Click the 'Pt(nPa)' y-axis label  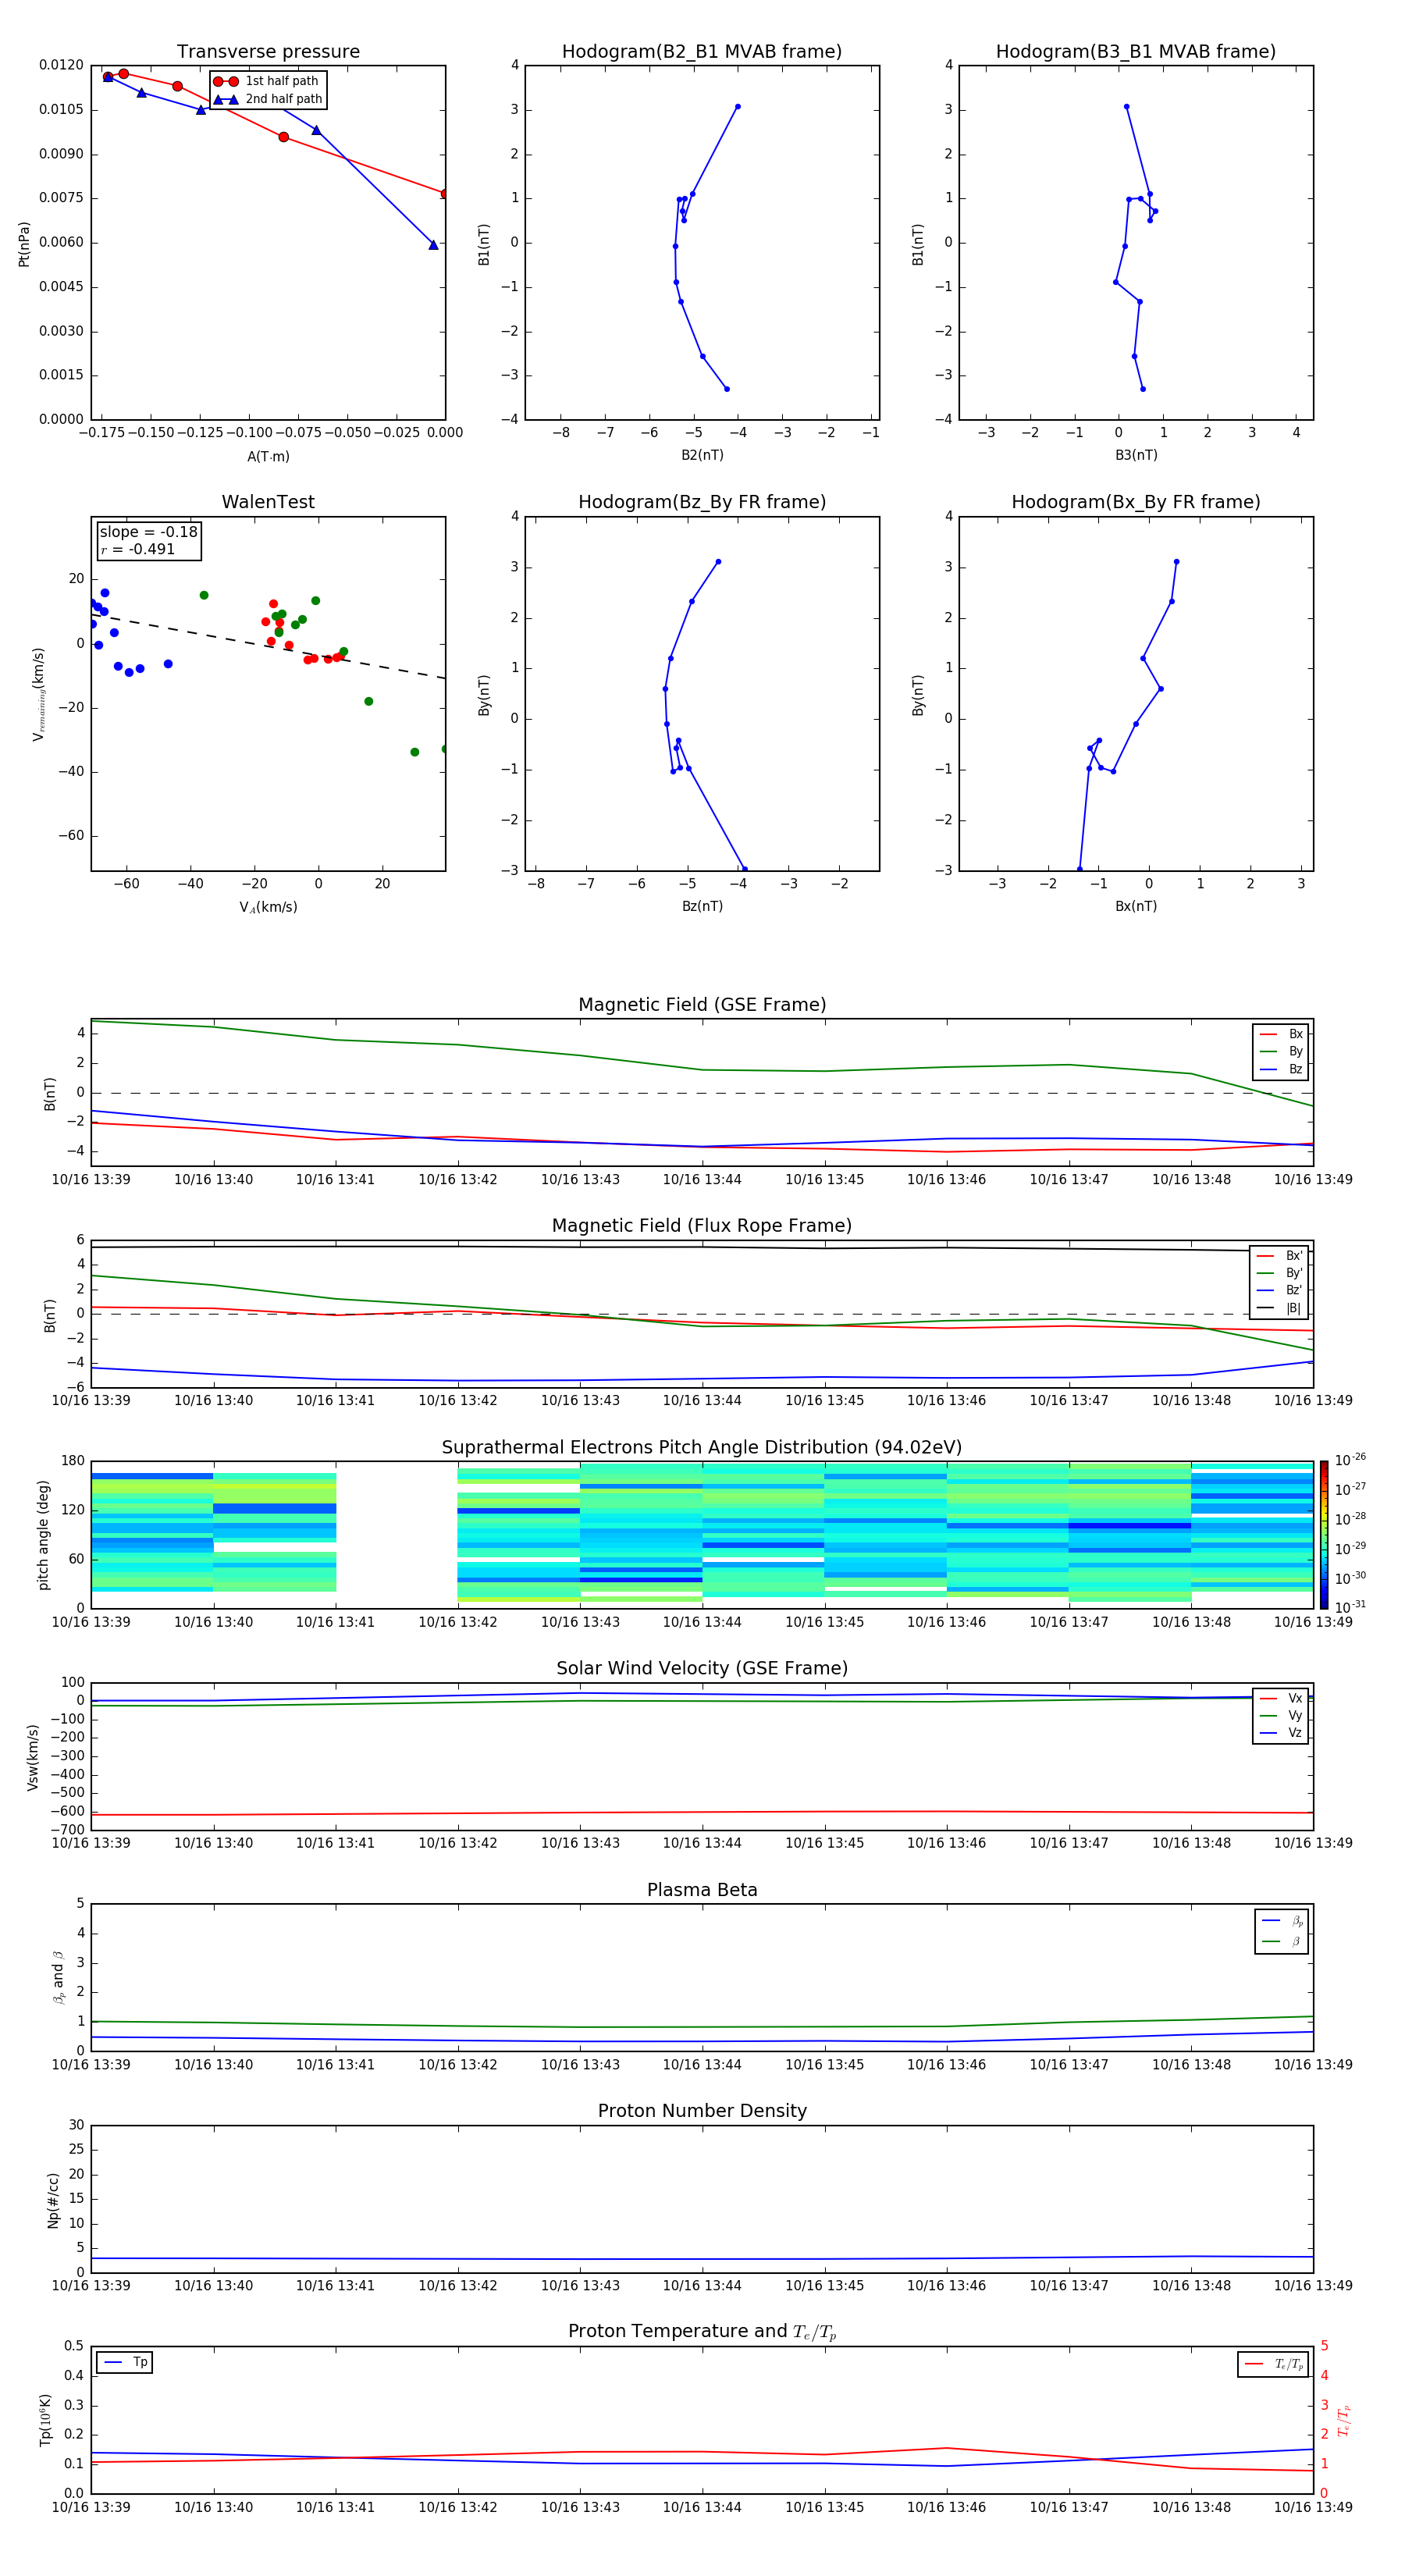[x=24, y=243]
